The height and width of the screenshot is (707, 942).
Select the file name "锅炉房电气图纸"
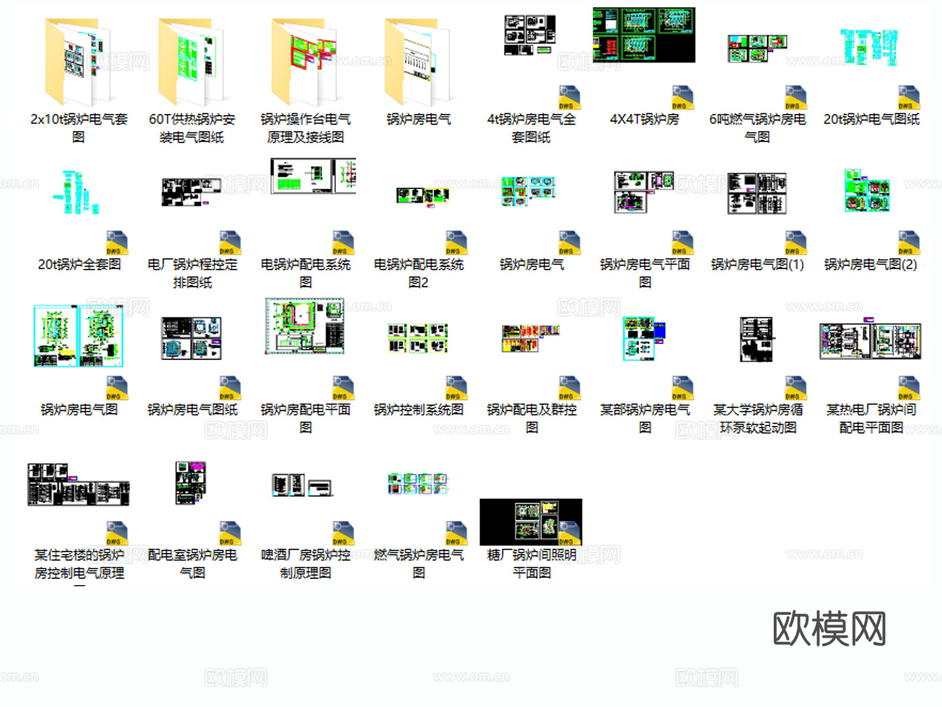click(x=192, y=409)
